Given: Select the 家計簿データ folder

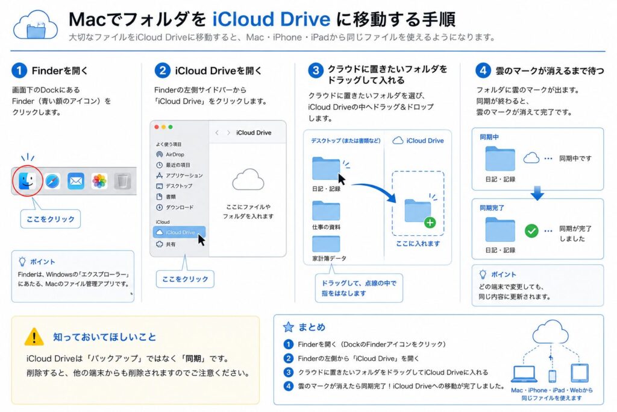Looking at the screenshot, I should [326, 244].
